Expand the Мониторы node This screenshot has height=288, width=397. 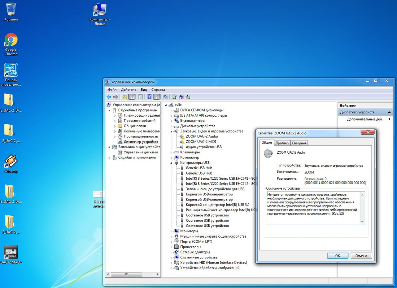click(x=171, y=231)
